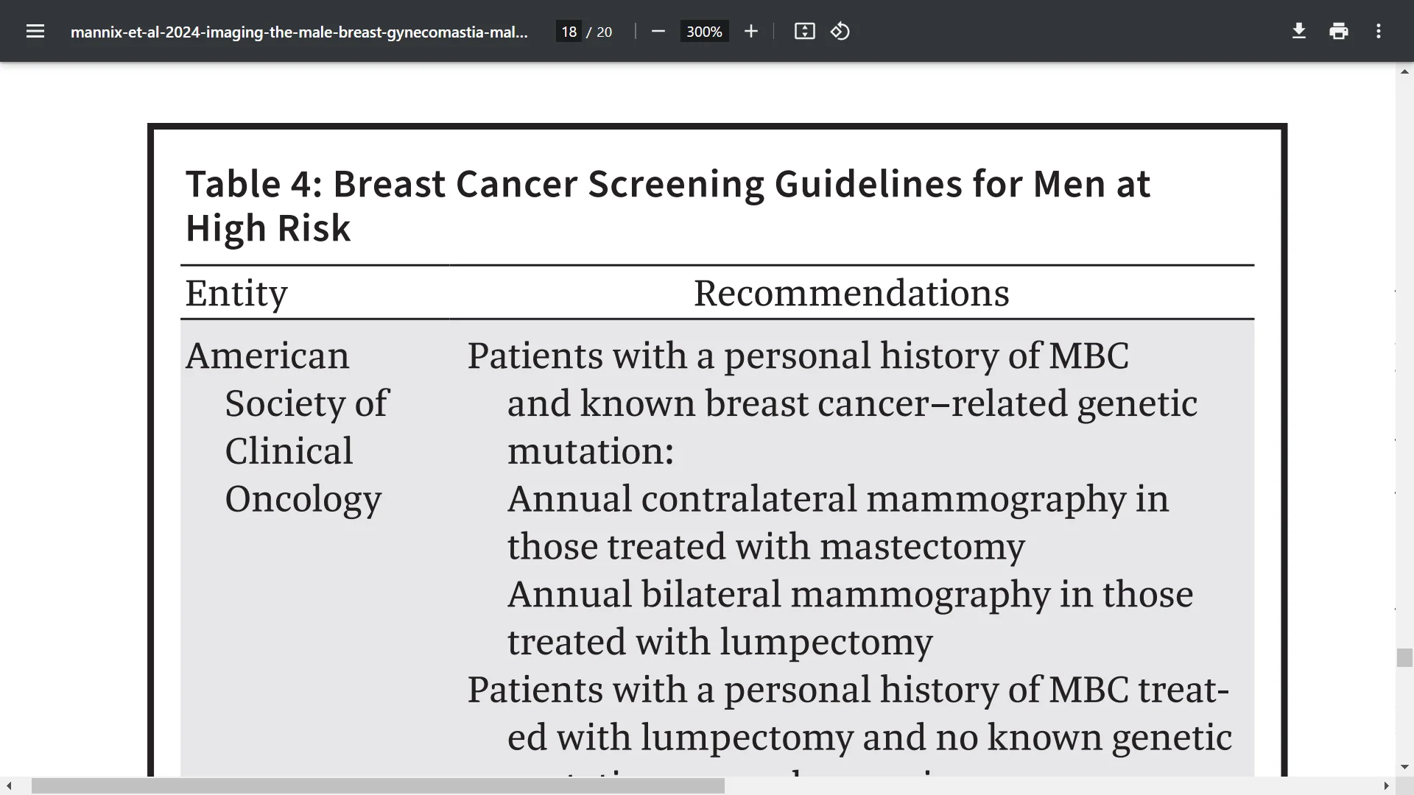Click first 'Patients with a personal history of MBC' line
Image resolution: width=1414 pixels, height=795 pixels.
[798, 356]
